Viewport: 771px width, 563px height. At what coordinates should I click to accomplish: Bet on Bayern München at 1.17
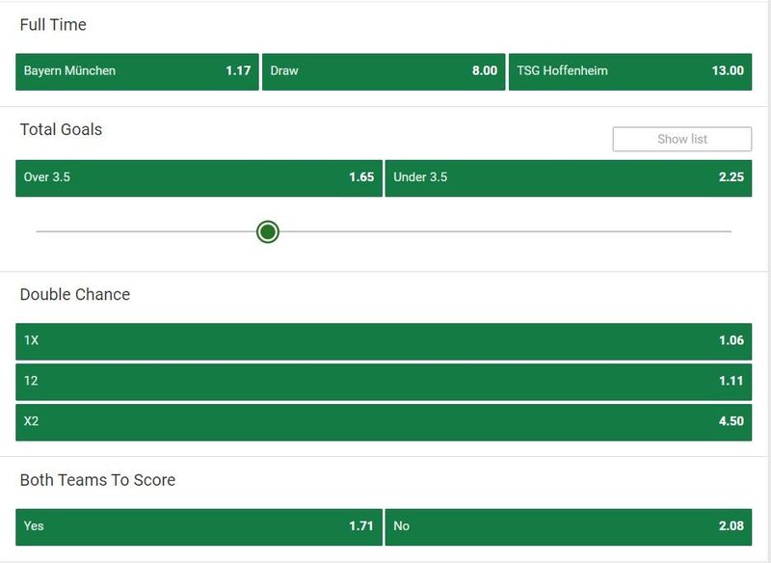137,71
